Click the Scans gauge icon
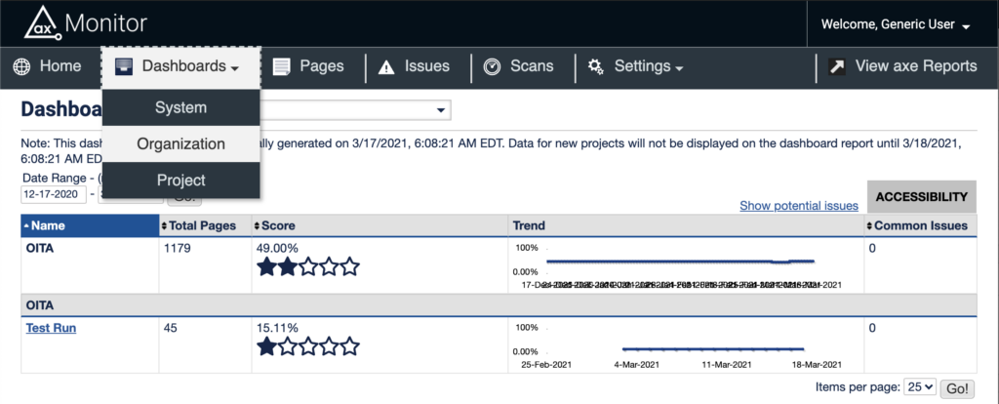The height and width of the screenshot is (404, 999). click(x=493, y=66)
